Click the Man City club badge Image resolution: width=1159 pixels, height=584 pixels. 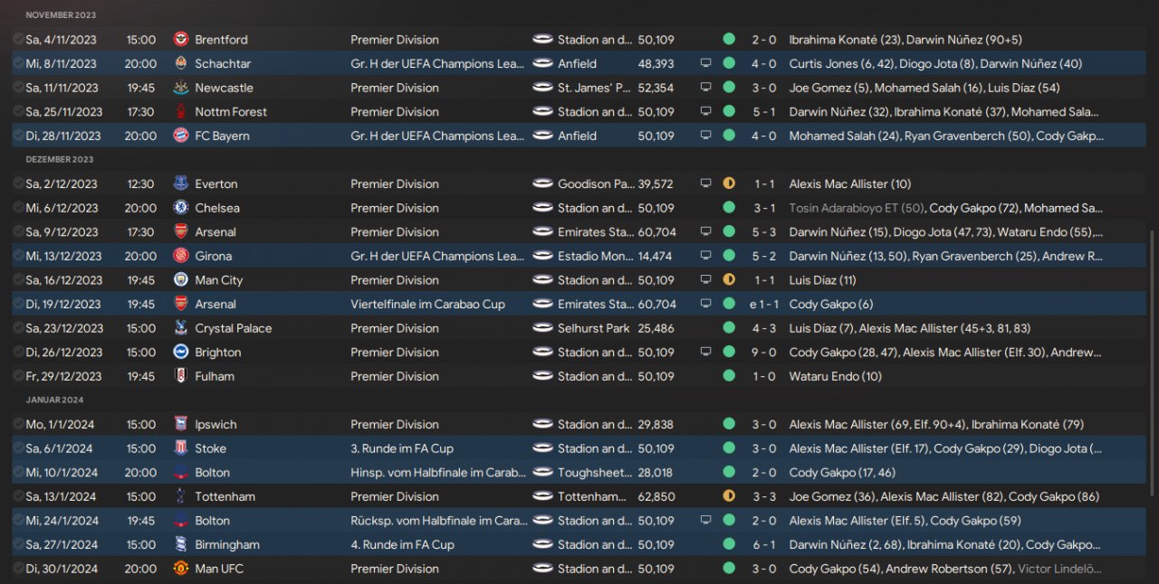click(x=180, y=280)
